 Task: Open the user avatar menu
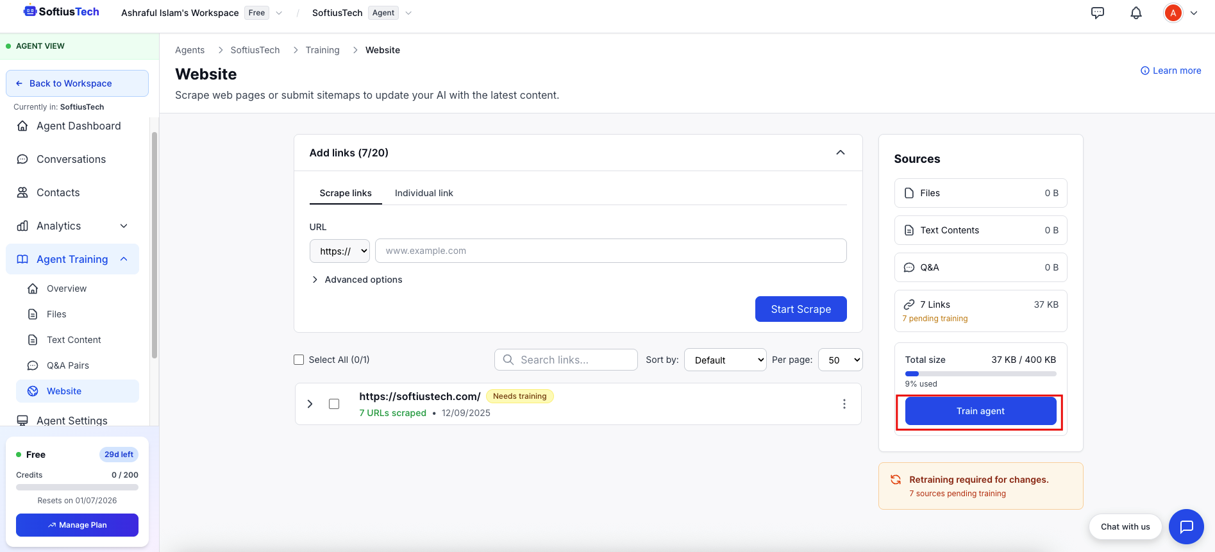[x=1173, y=13]
